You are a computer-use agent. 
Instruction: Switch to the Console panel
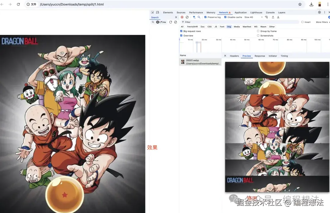click(270, 13)
